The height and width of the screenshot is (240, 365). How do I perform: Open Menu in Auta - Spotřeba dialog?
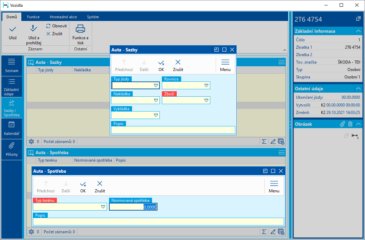click(274, 187)
